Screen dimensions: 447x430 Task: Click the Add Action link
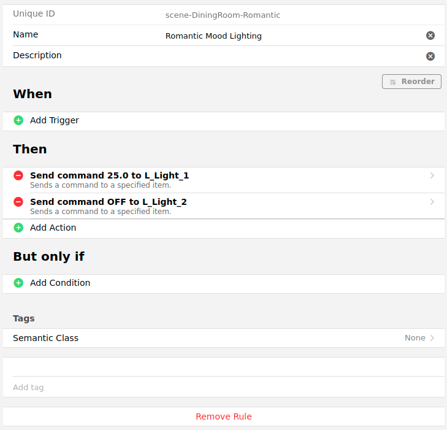click(x=53, y=228)
